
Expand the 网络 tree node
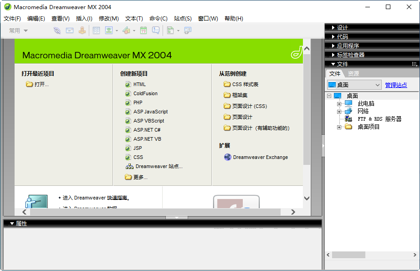[x=339, y=112]
